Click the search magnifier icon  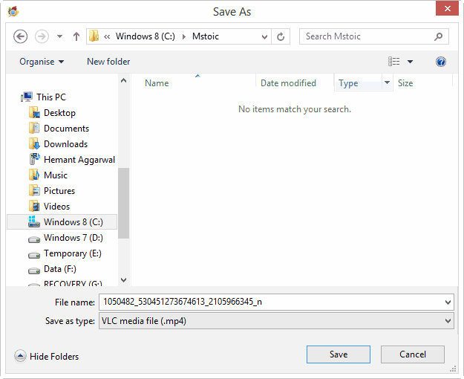coord(439,36)
